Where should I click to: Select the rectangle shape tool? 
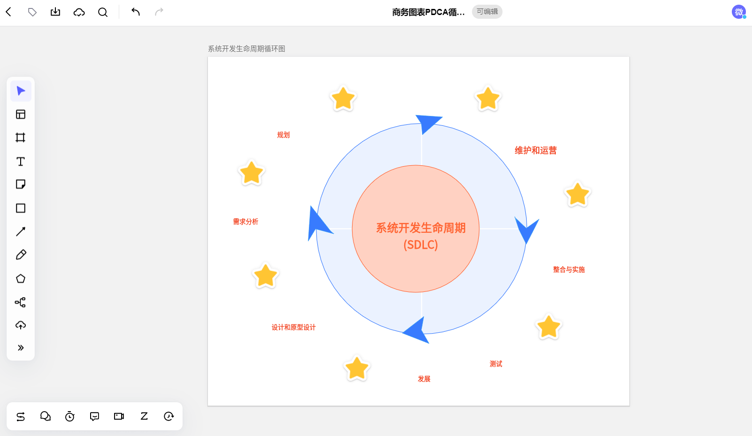21,208
